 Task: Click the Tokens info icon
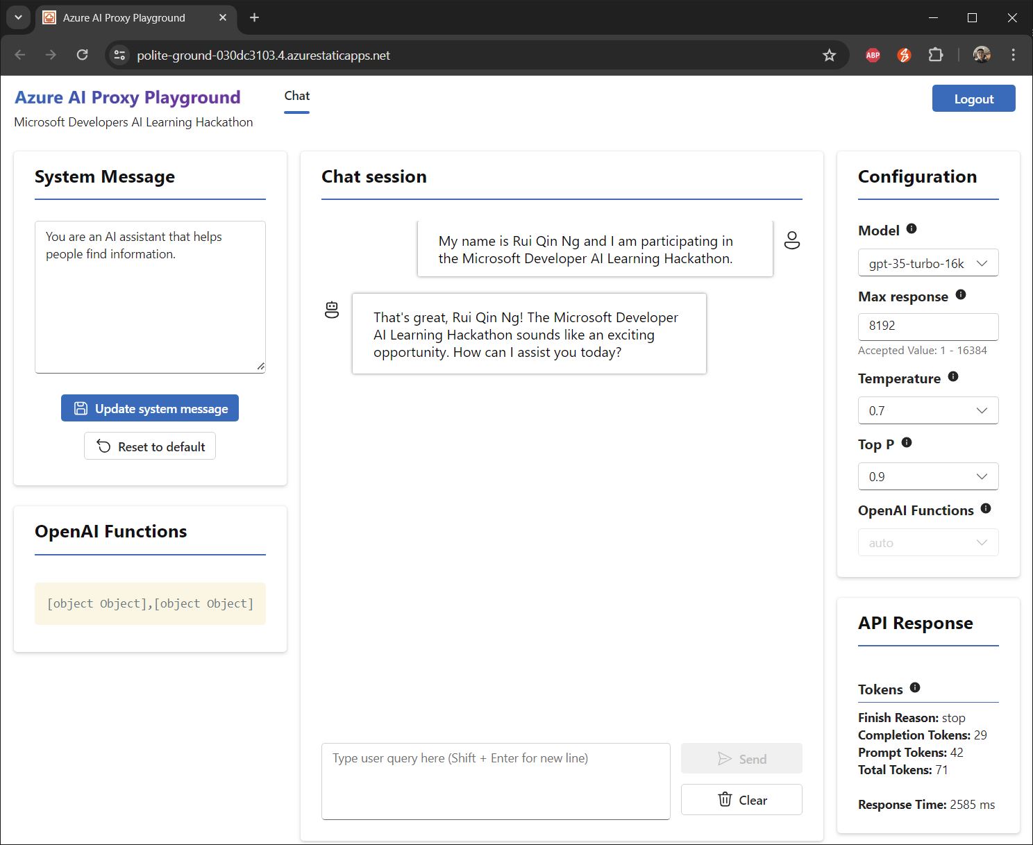(x=915, y=687)
